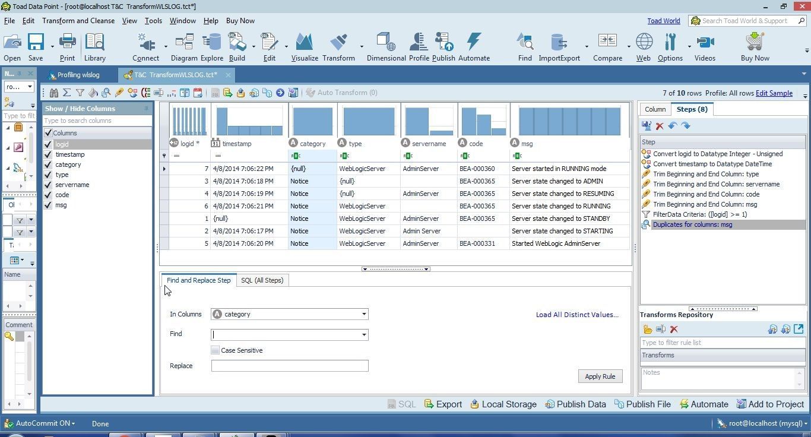Delete transform rule in Transforms Repository
The width and height of the screenshot is (811, 437).
pyautogui.click(x=674, y=330)
